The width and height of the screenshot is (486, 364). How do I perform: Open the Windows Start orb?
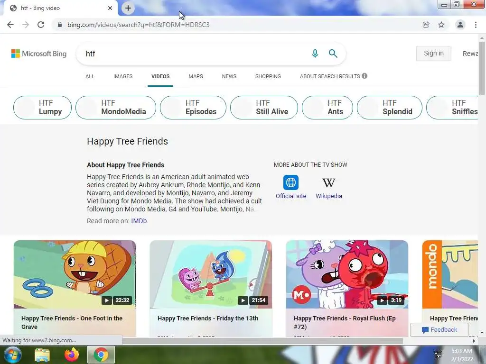click(12, 355)
